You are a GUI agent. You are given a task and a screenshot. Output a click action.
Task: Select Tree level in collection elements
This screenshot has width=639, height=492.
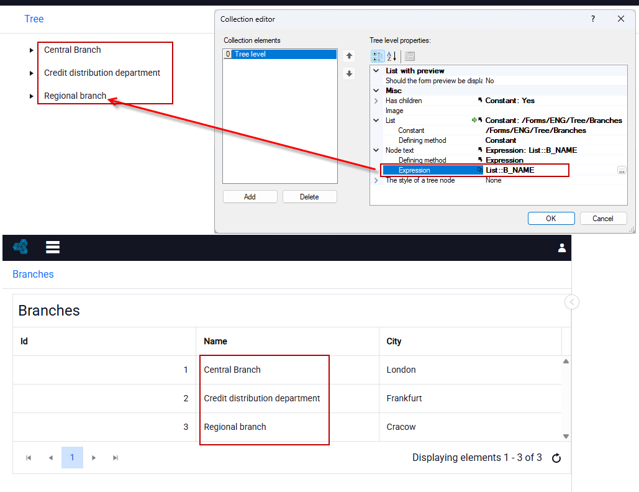point(280,54)
